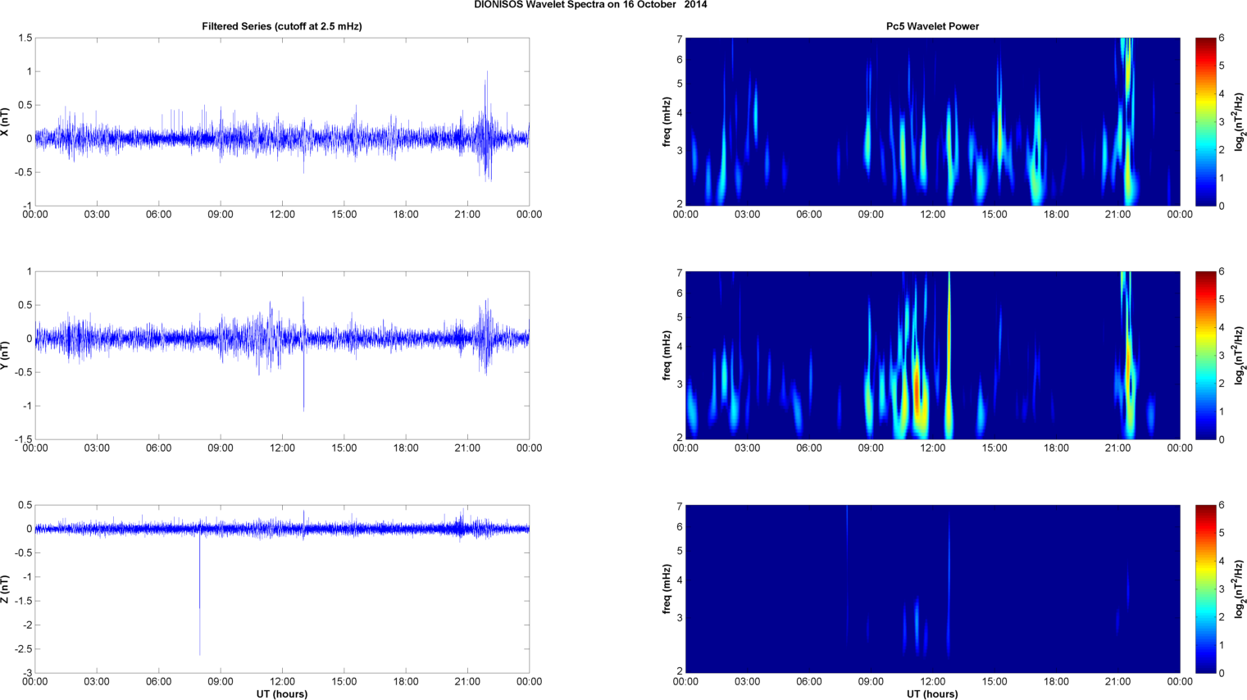Viewport: 1247px width, 700px height.
Task: Click the log2(nT²/Hz) label beside the bottom colorbar
Action: [1240, 589]
